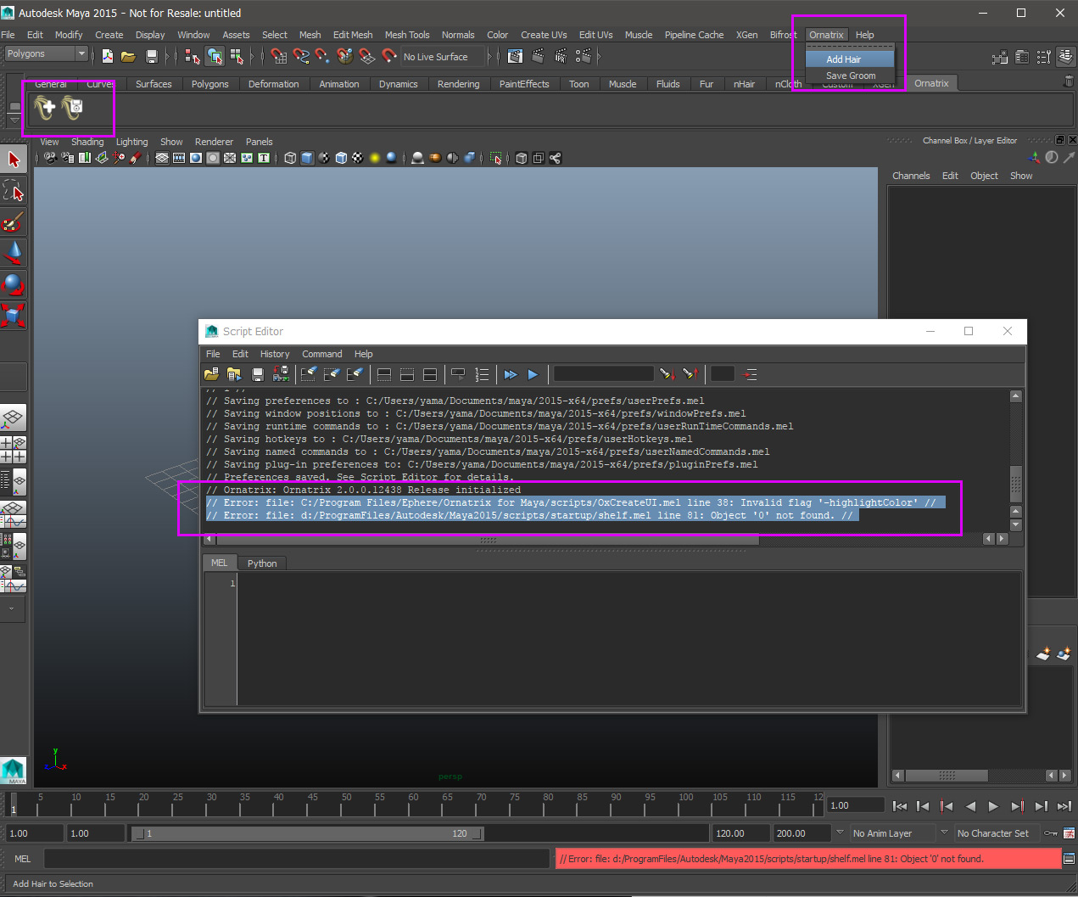
Task: Toggle the auto keyframe key button
Action: [1049, 833]
